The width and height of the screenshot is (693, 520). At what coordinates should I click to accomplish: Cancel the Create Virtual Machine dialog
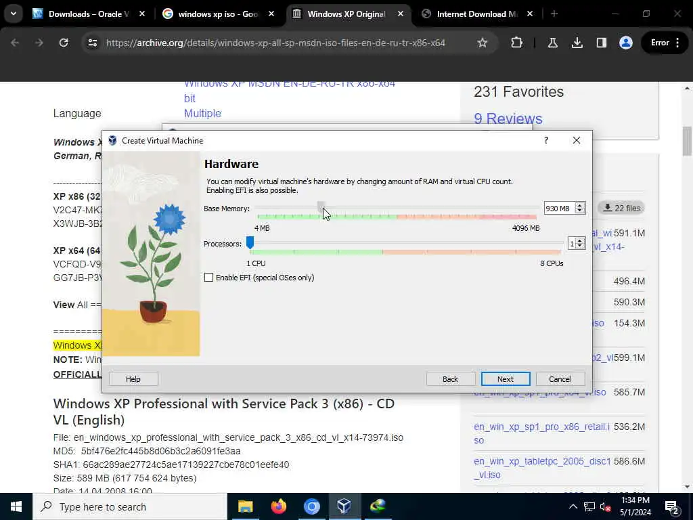tap(560, 379)
